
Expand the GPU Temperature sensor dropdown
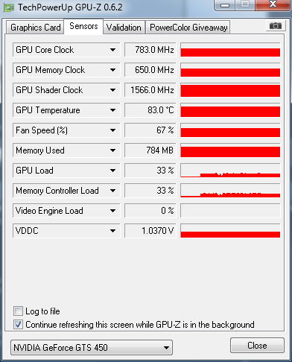(x=112, y=110)
